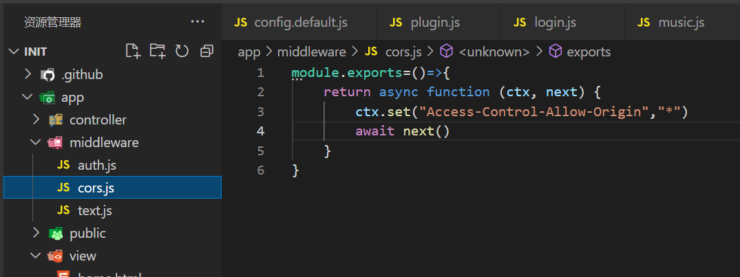740x277 pixels.
Task: Click the JS icon beside auth.js
Action: pyautogui.click(x=63, y=165)
